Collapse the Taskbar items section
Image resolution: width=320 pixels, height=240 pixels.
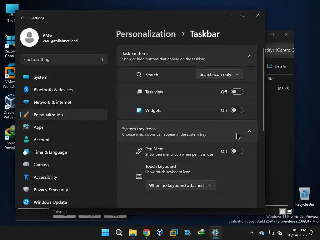pyautogui.click(x=249, y=56)
